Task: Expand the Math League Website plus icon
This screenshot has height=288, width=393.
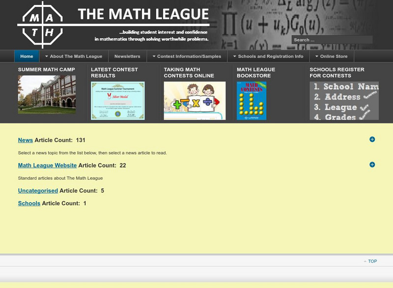Action: pyautogui.click(x=372, y=165)
